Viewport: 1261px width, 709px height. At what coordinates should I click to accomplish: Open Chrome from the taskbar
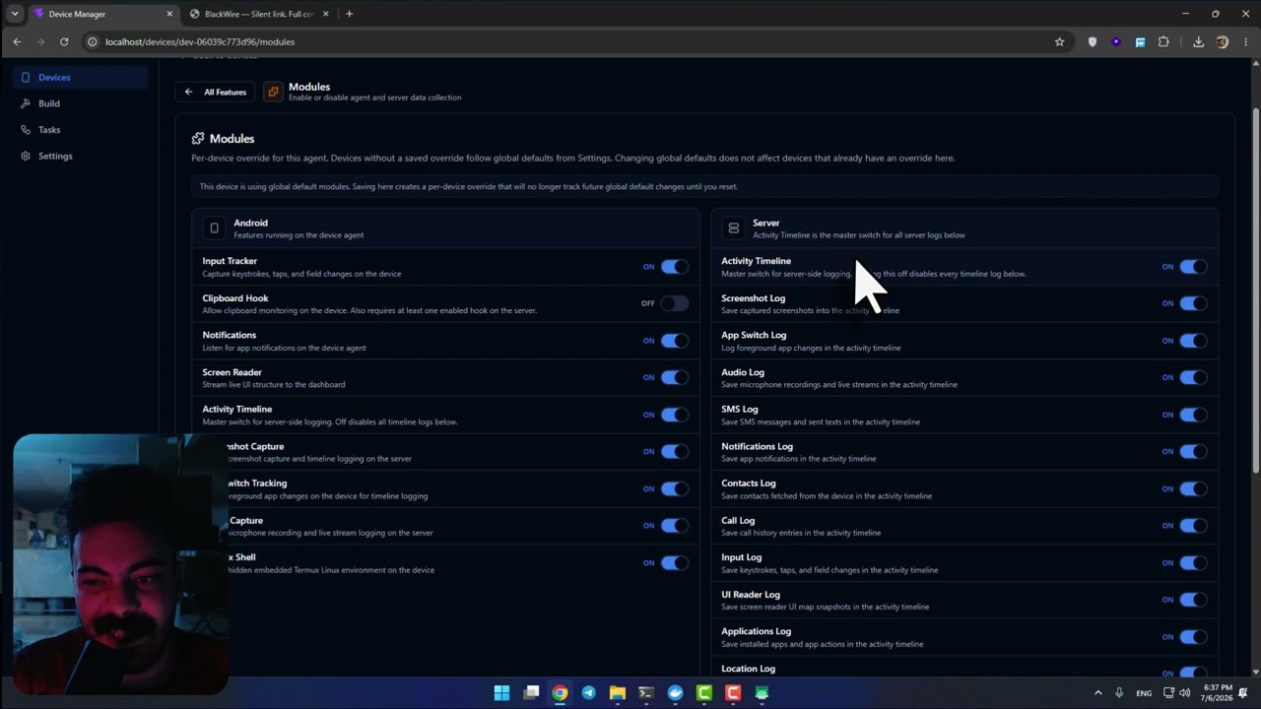pyautogui.click(x=560, y=692)
